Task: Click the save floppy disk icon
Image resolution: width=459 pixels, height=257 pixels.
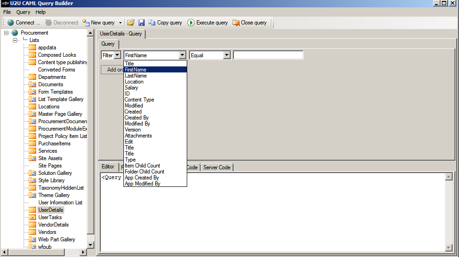Action: tap(141, 23)
